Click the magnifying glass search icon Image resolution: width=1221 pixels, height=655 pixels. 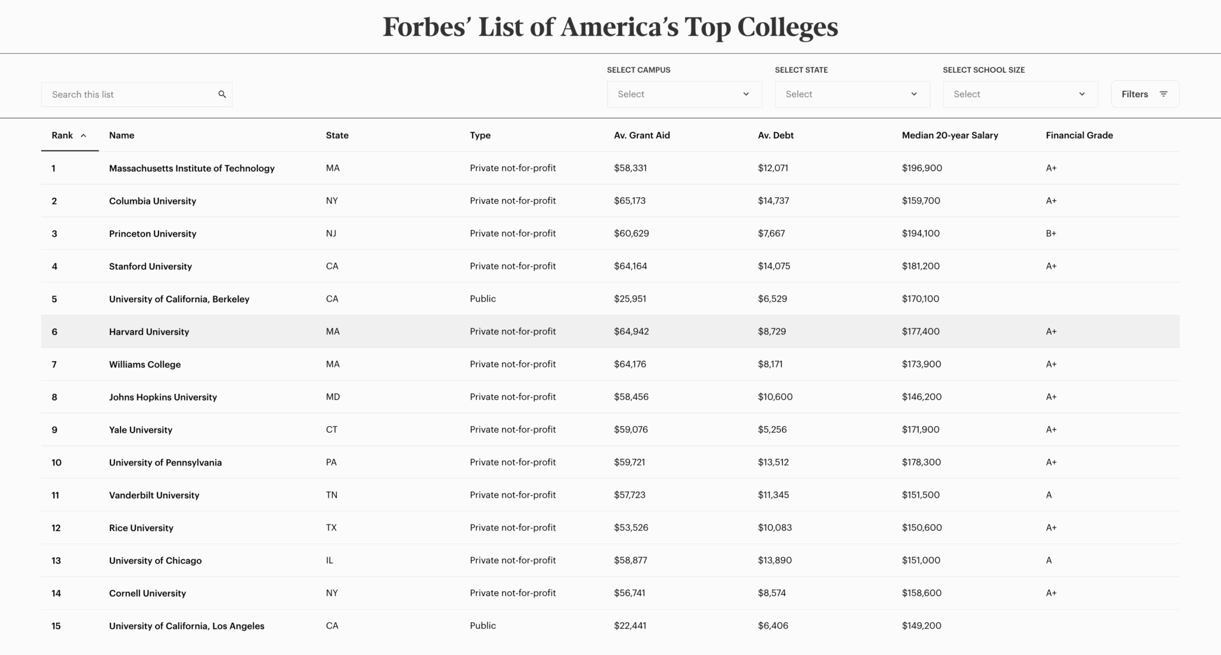point(222,94)
